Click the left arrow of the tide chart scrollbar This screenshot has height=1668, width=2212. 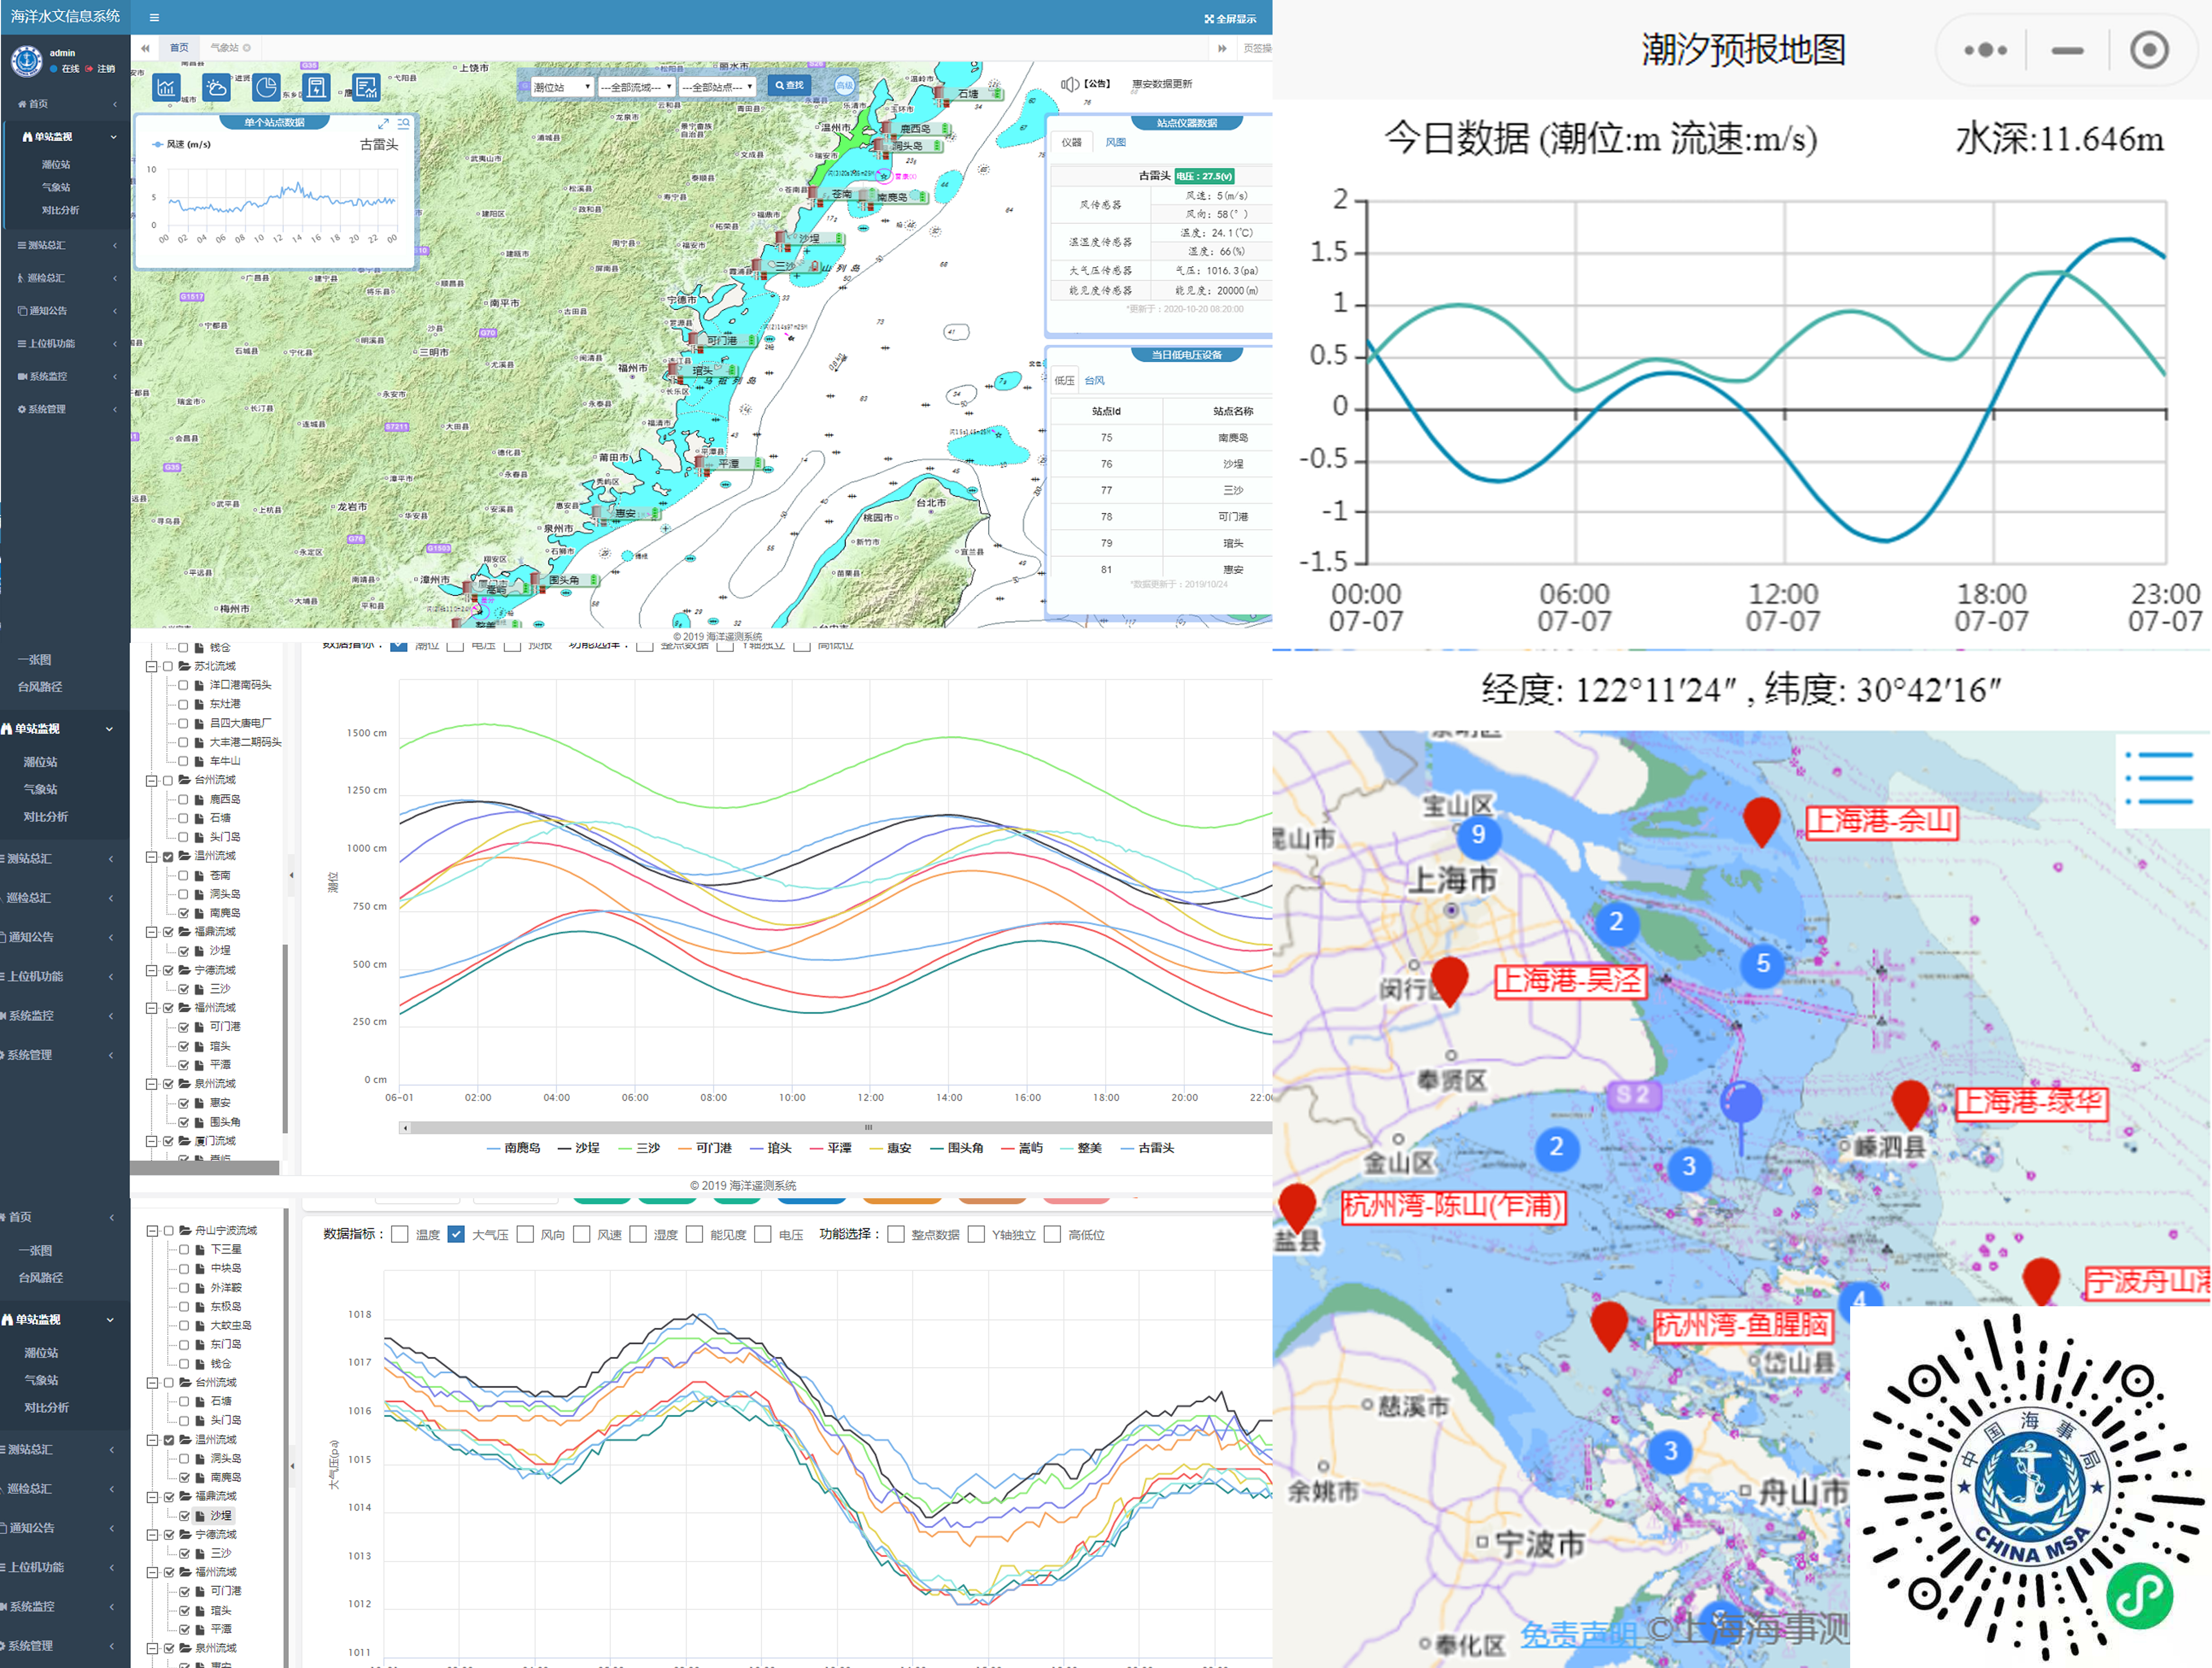[x=405, y=1127]
